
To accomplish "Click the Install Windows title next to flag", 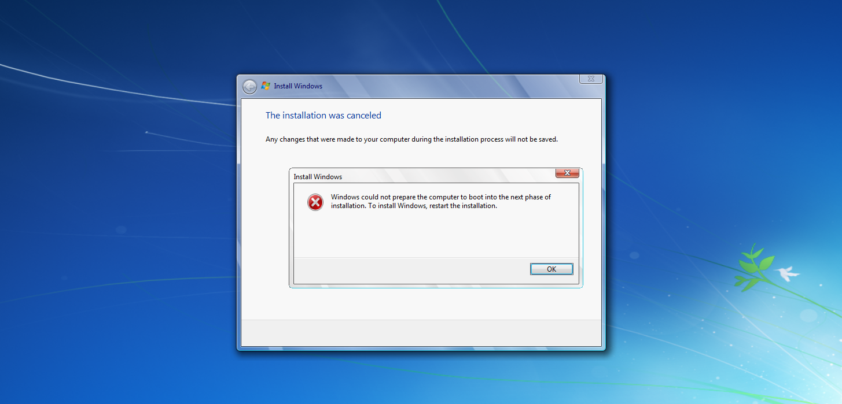I will click(298, 86).
